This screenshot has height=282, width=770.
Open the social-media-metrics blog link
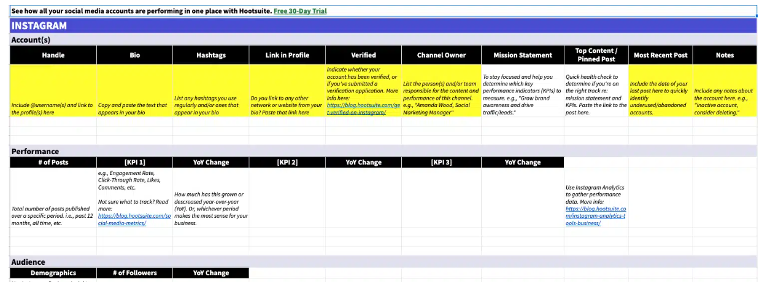point(134,220)
